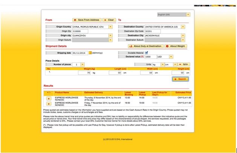Focus the Width (cm) field for piece 1
The width and height of the screenshot is (237, 153).
pos(146,73)
